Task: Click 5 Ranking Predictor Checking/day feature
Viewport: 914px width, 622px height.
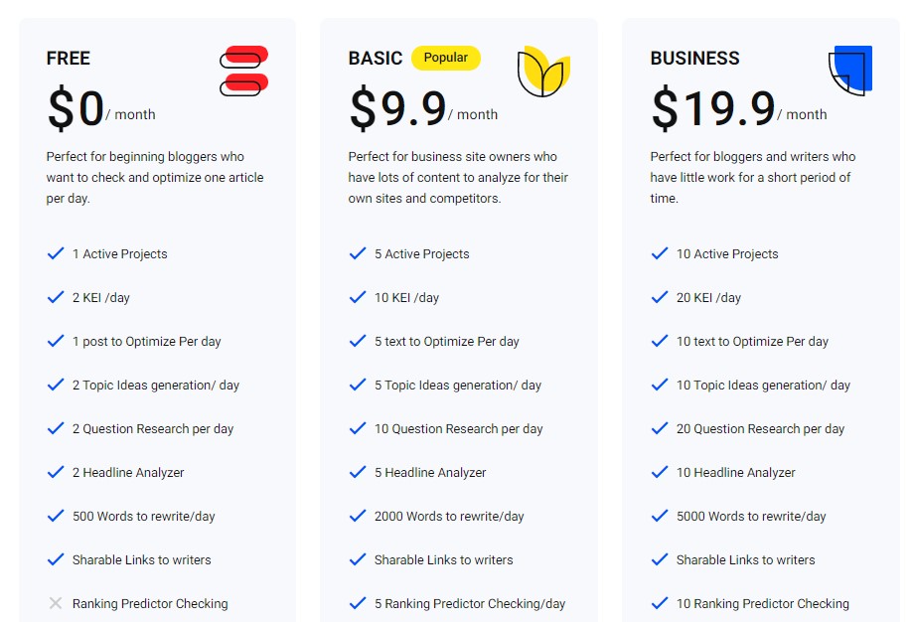Action: pyautogui.click(x=470, y=604)
